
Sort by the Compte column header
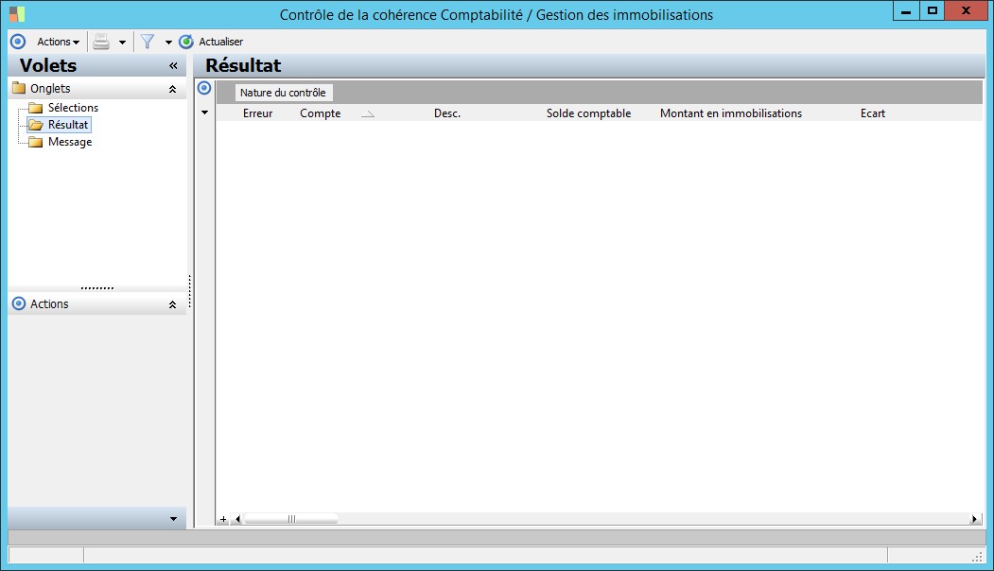point(320,113)
